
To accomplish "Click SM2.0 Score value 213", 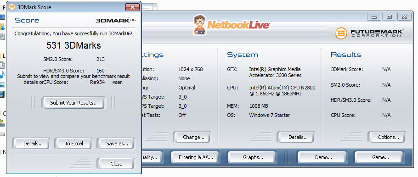I will [x=101, y=59].
